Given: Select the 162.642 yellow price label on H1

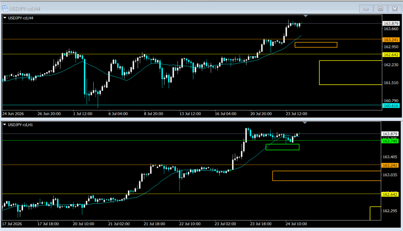Looking at the screenshot, I should 390,194.
